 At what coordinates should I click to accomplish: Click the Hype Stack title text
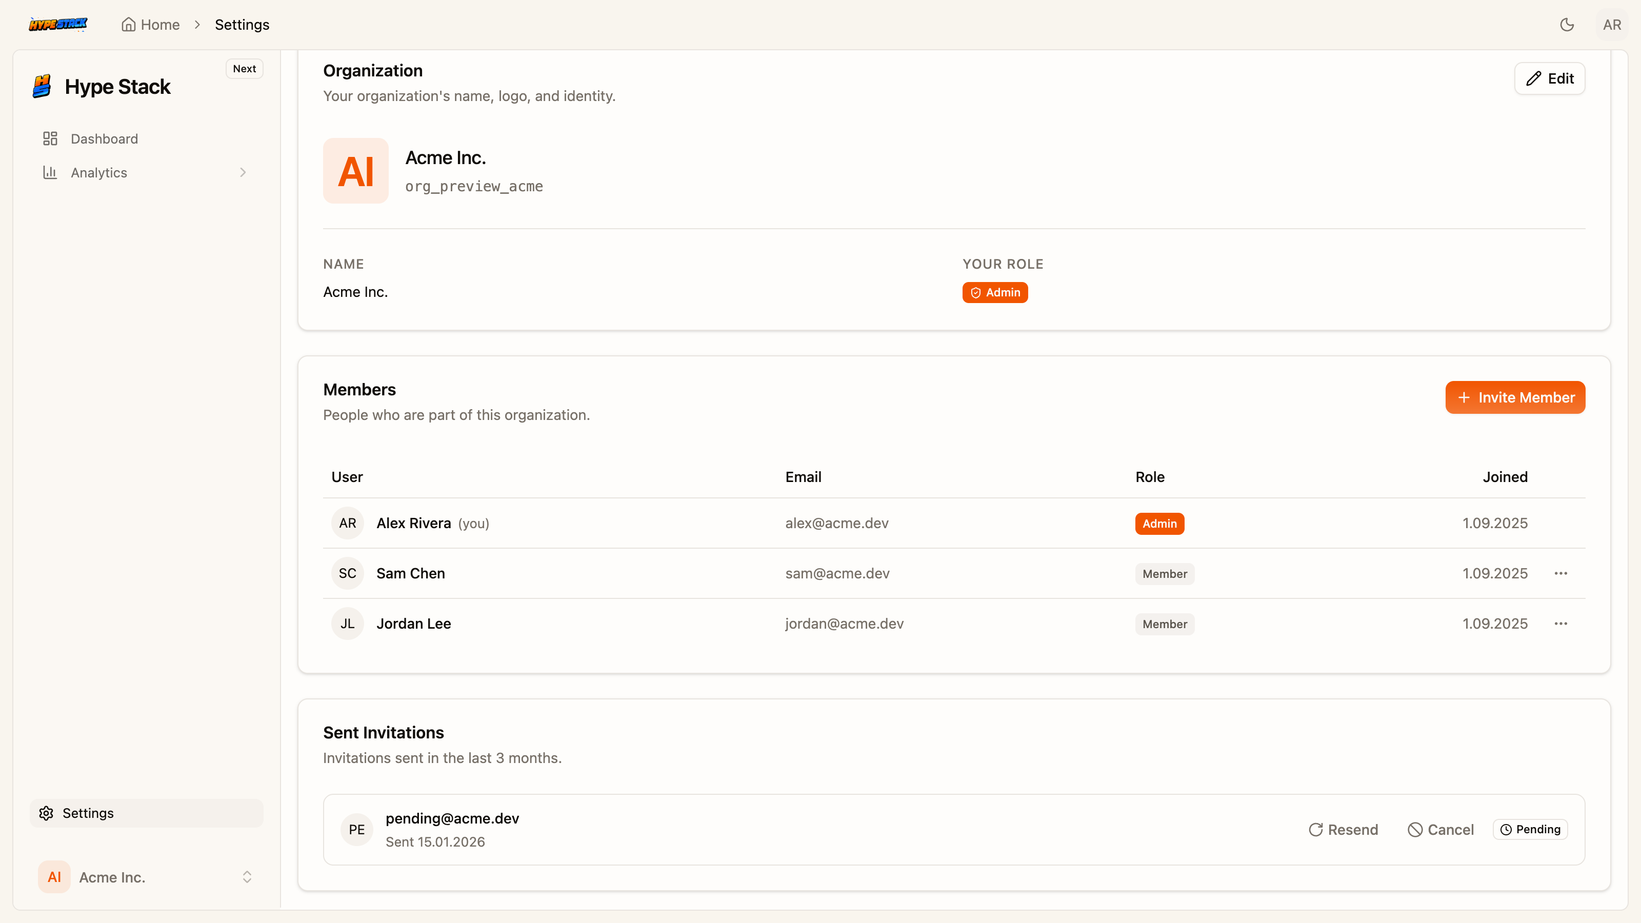pyautogui.click(x=117, y=86)
